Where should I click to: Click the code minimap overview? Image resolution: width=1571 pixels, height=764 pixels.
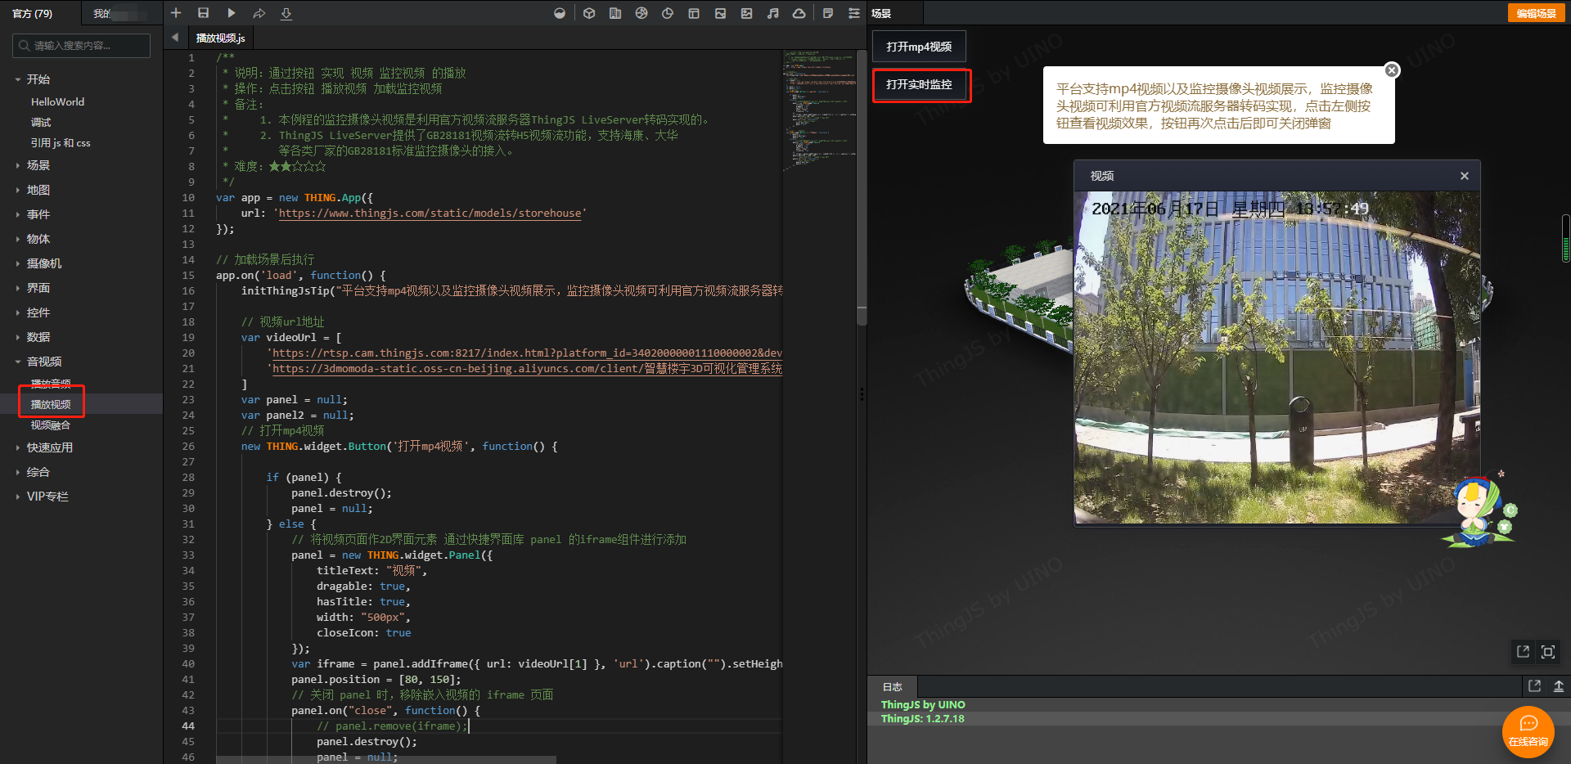pos(819,110)
